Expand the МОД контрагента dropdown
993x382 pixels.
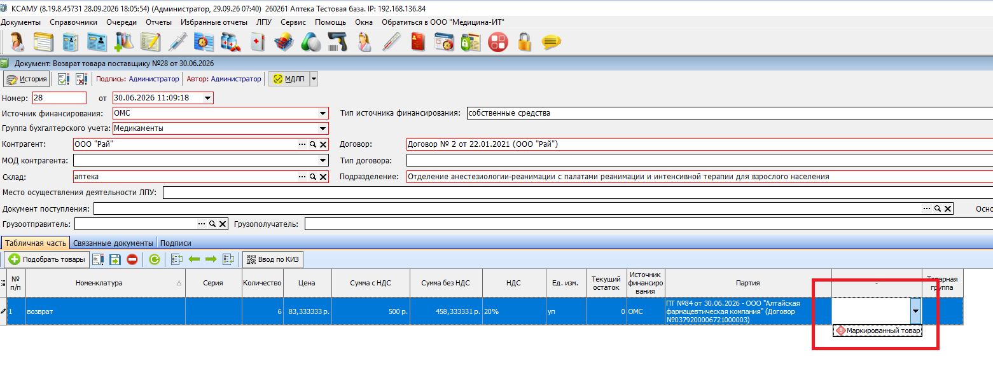pos(323,160)
